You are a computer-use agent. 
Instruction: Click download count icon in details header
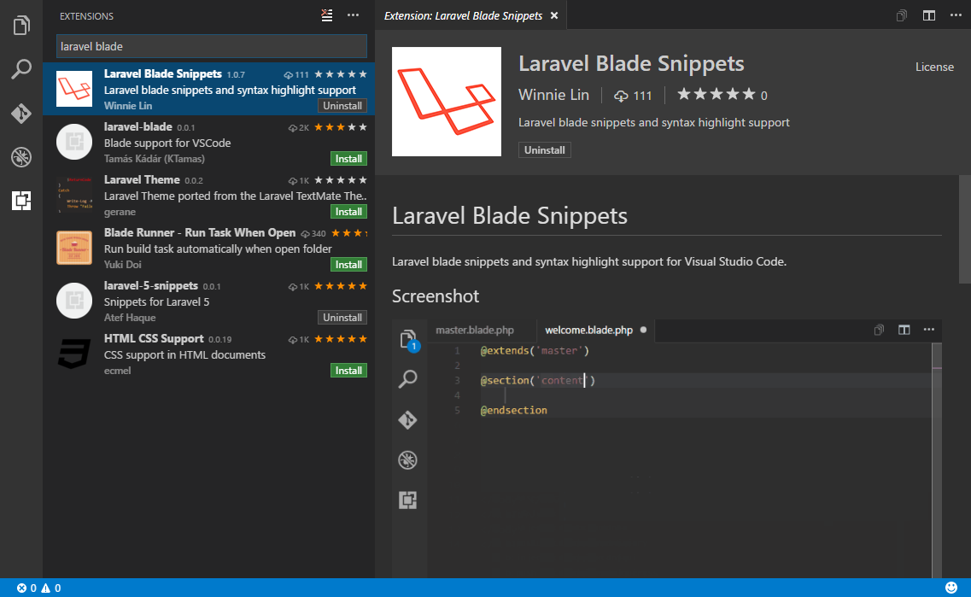coord(621,96)
